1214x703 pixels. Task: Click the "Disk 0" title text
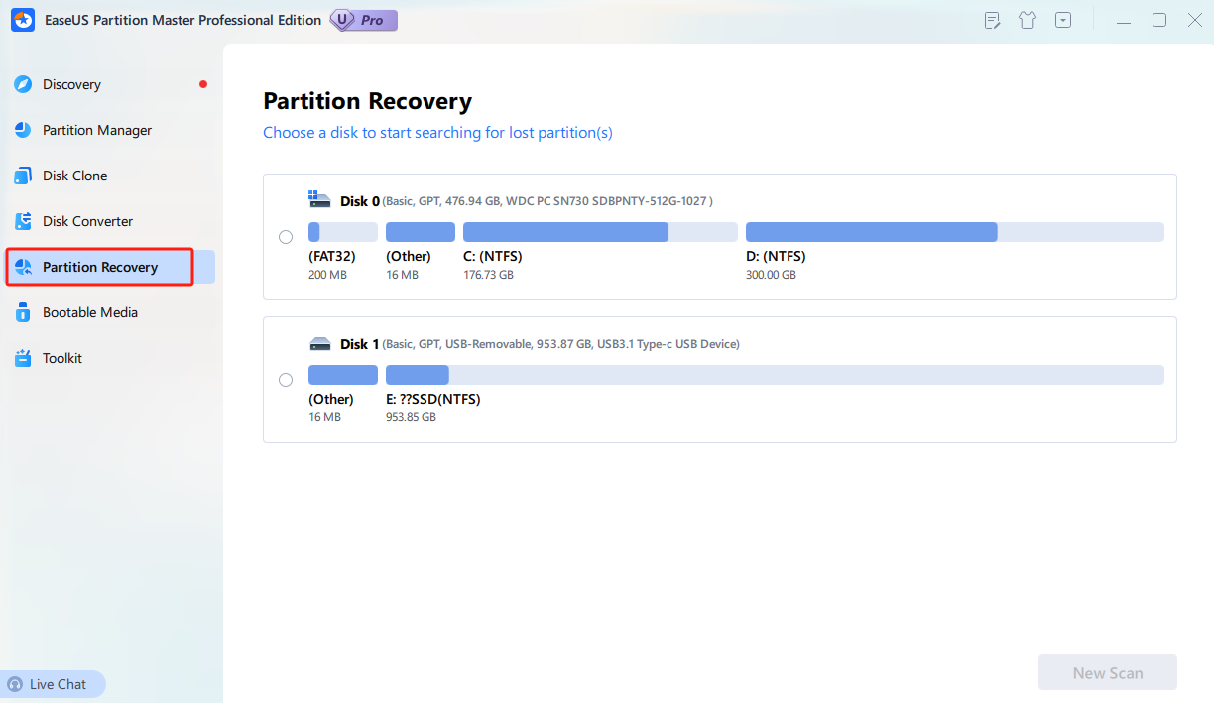point(360,201)
